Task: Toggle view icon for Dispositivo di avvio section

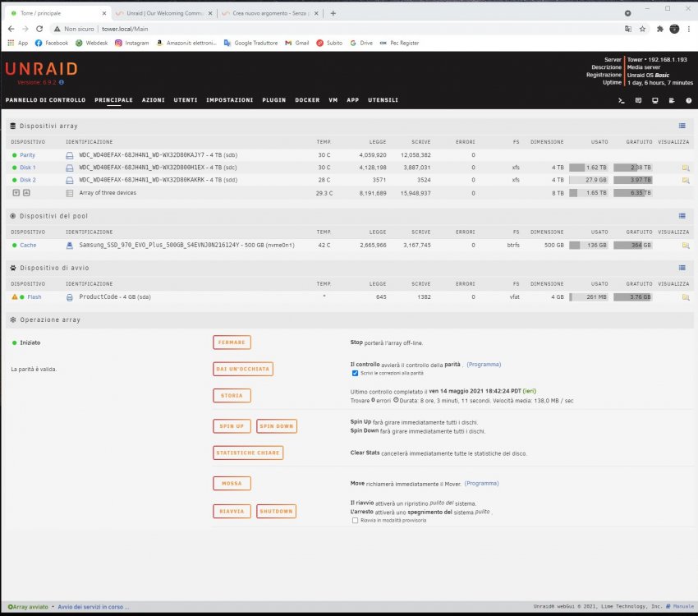Action: pyautogui.click(x=682, y=268)
